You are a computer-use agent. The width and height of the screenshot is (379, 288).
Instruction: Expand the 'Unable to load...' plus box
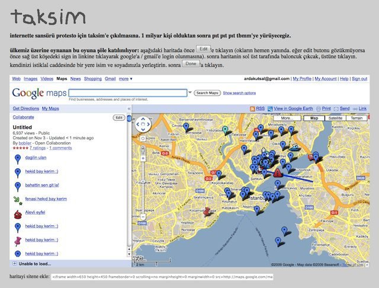point(15,264)
